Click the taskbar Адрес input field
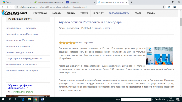182x102 pixels. (x=134, y=99)
